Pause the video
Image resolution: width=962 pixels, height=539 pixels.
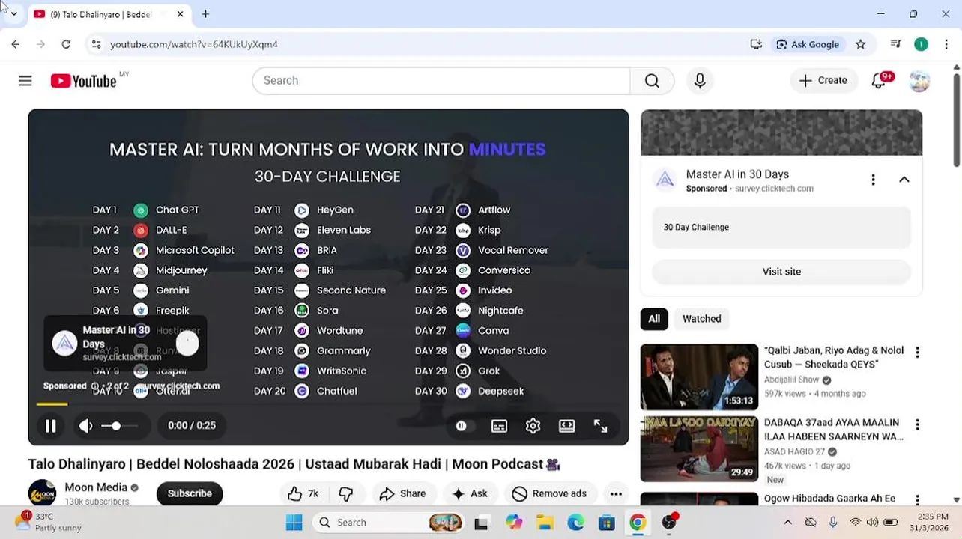tap(50, 426)
